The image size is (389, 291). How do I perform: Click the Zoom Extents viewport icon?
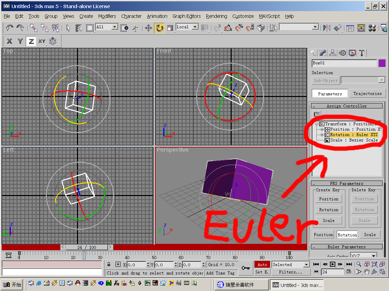[374, 264]
